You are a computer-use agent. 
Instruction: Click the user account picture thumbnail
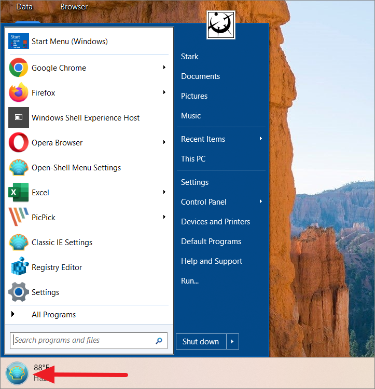[x=221, y=25]
